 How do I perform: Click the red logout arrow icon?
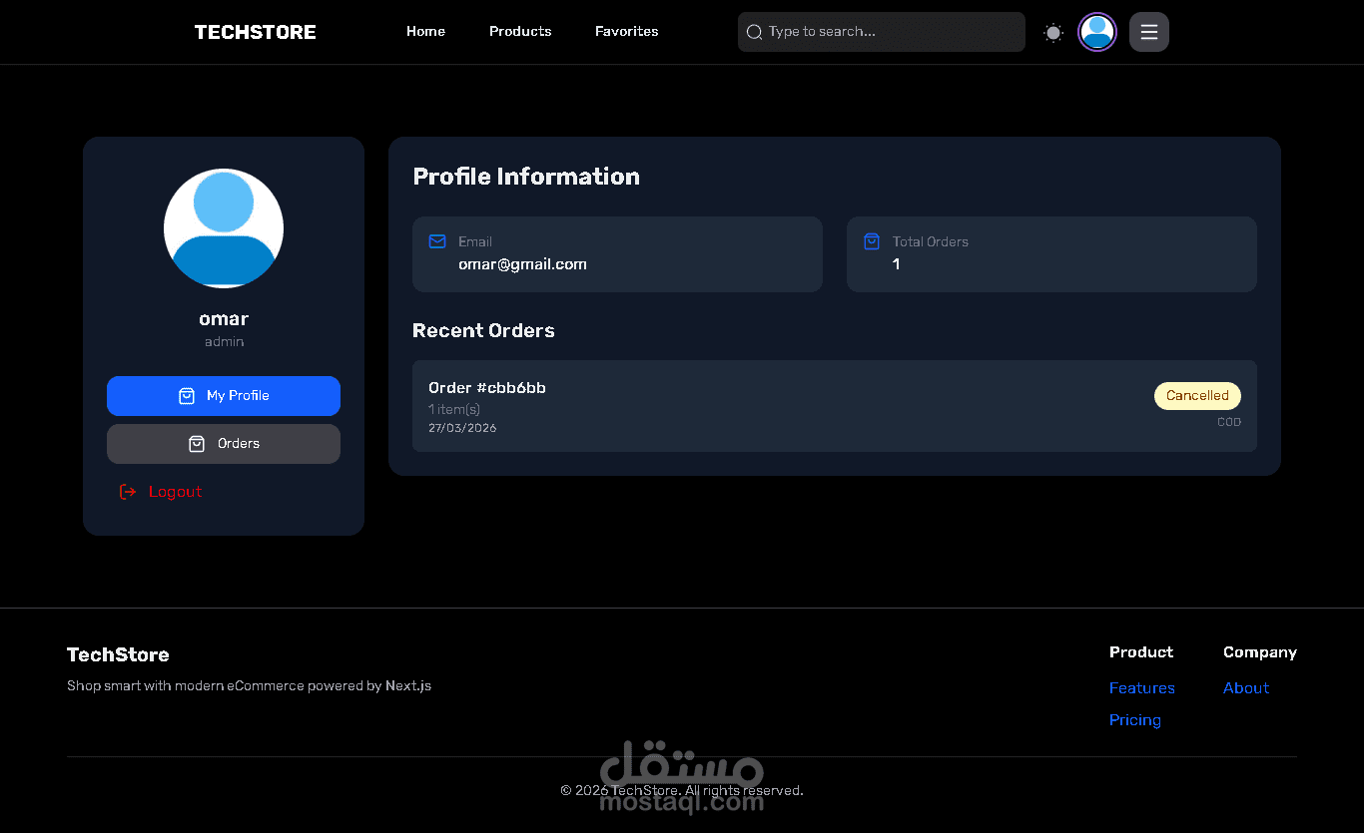128,492
